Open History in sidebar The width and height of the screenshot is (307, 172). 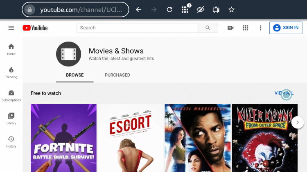11,142
